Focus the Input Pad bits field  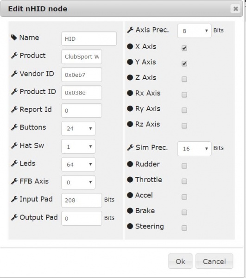(x=82, y=200)
